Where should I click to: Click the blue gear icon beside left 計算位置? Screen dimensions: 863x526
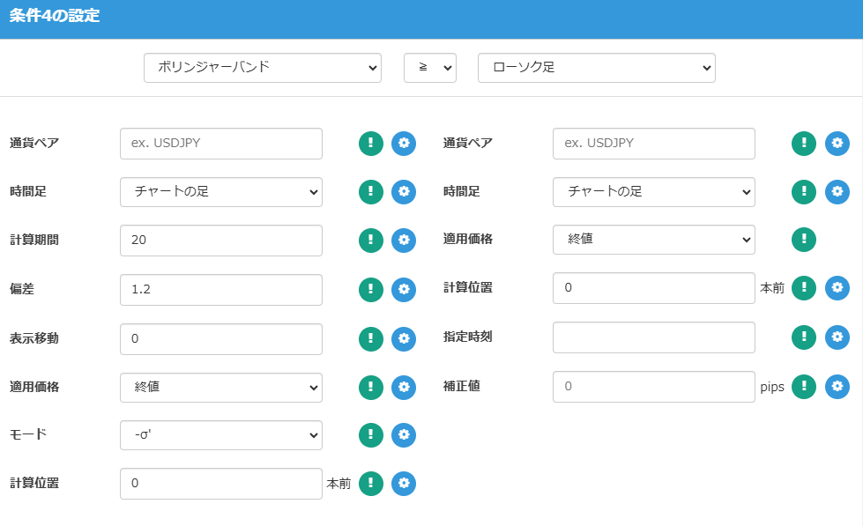point(404,484)
